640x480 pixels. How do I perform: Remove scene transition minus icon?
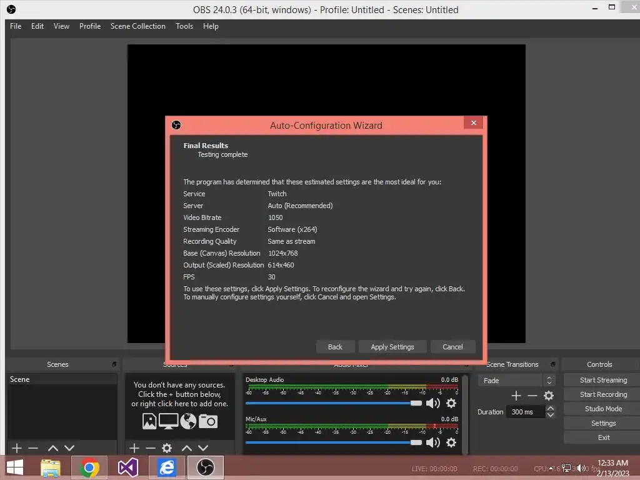click(532, 396)
